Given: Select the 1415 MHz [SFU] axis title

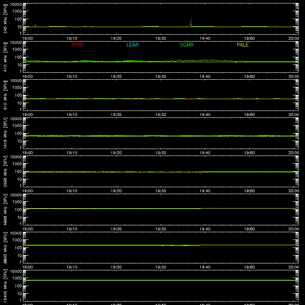Looking at the screenshot, I should point(5,133).
